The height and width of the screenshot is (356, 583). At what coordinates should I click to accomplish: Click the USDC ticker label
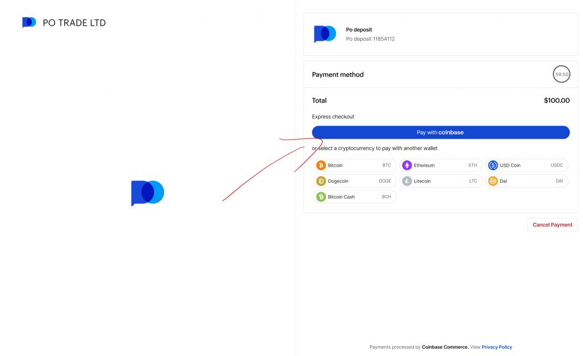[557, 165]
